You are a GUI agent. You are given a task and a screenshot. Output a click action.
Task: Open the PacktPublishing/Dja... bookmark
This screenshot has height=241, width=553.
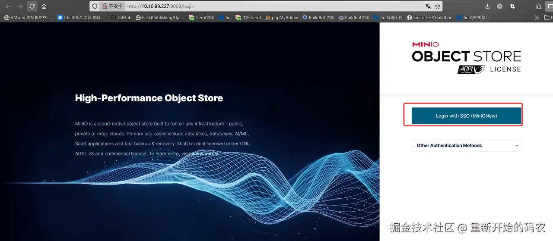[x=159, y=18]
